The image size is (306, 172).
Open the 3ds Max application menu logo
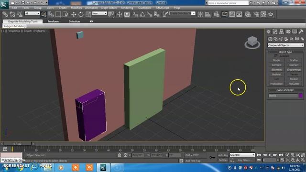coord(4,4)
